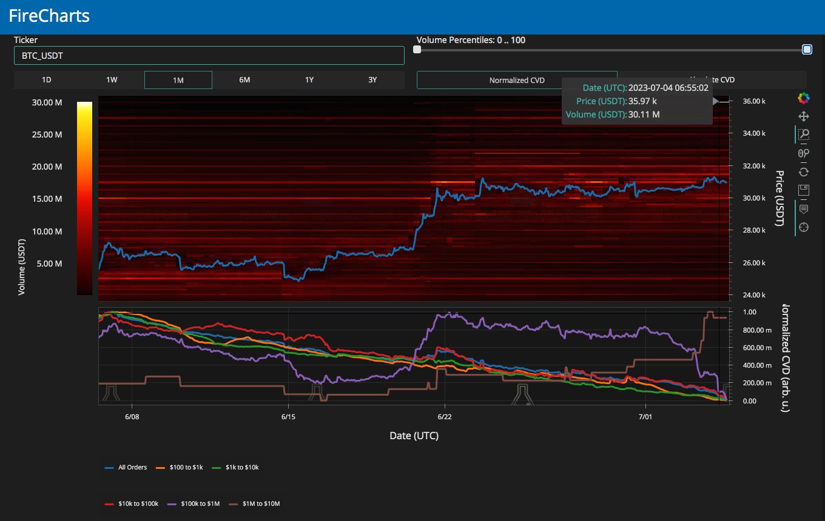This screenshot has height=521, width=825.
Task: Save the chart as image
Action: click(804, 190)
